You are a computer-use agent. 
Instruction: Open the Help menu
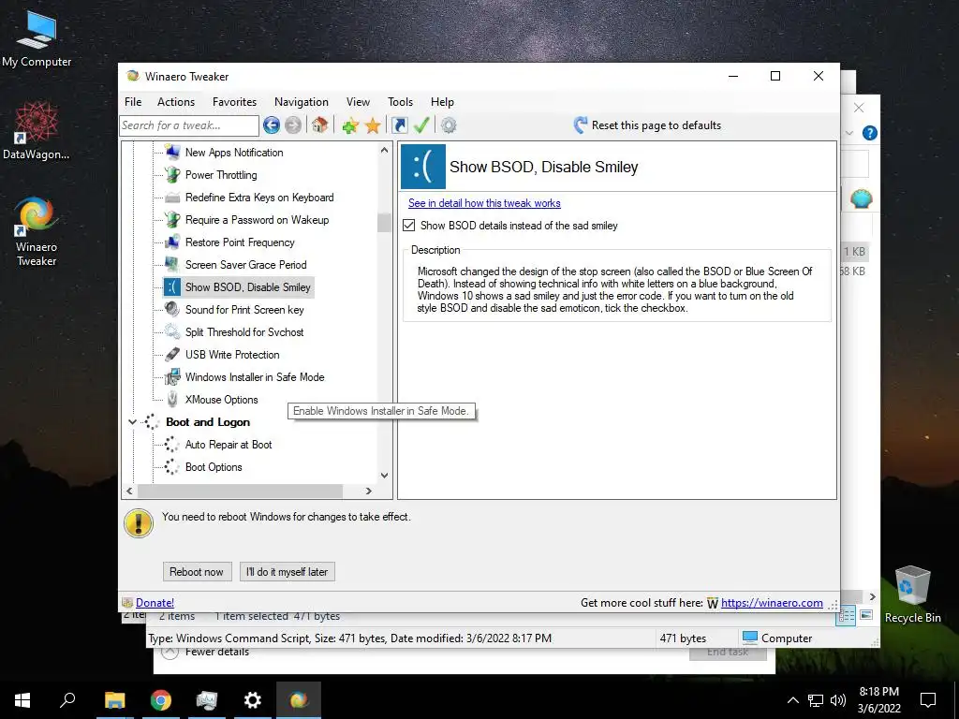click(x=442, y=102)
